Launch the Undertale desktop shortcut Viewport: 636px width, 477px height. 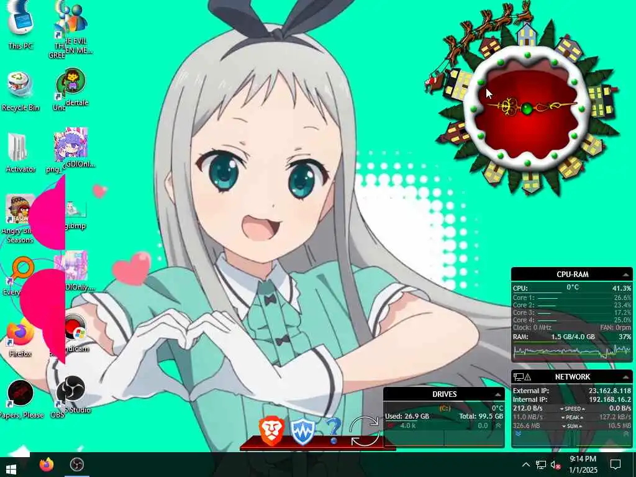(71, 89)
